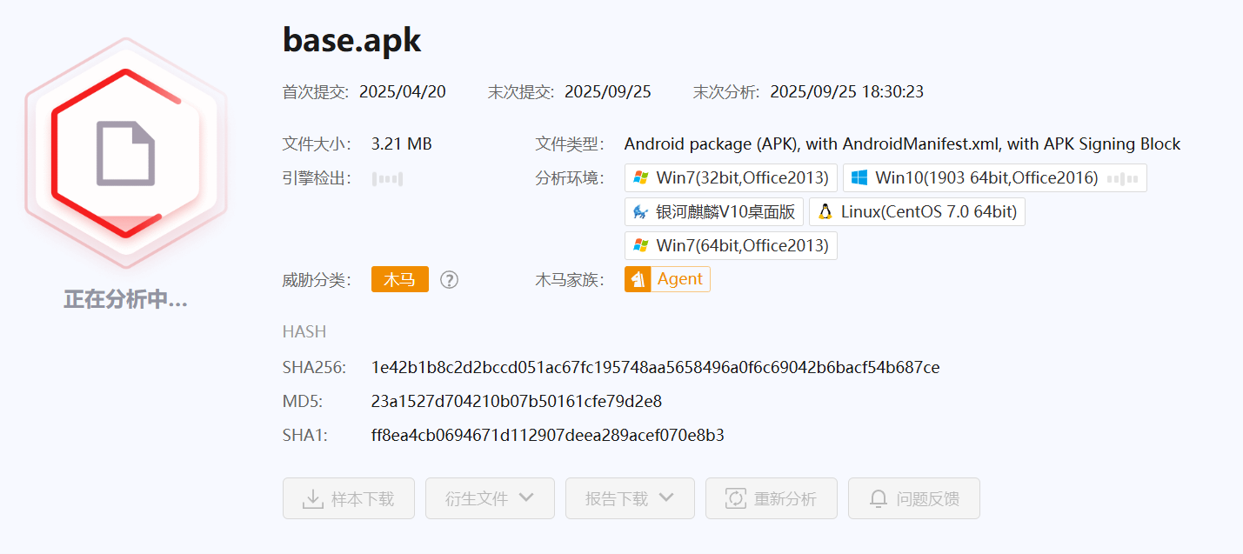Click the Windows 10 logo in the Win10 tag
The height and width of the screenshot is (554, 1243).
coord(859,177)
